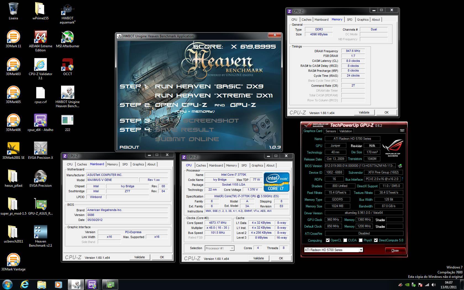Click OK in Memory CPU-Z window
This screenshot has height=290, width=464.
[386, 112]
